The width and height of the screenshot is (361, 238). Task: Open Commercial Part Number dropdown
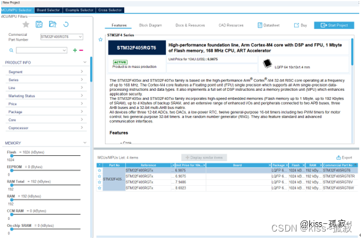tap(80, 36)
